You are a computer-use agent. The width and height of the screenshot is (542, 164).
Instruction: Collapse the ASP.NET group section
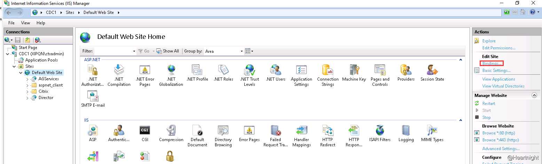(x=461, y=60)
